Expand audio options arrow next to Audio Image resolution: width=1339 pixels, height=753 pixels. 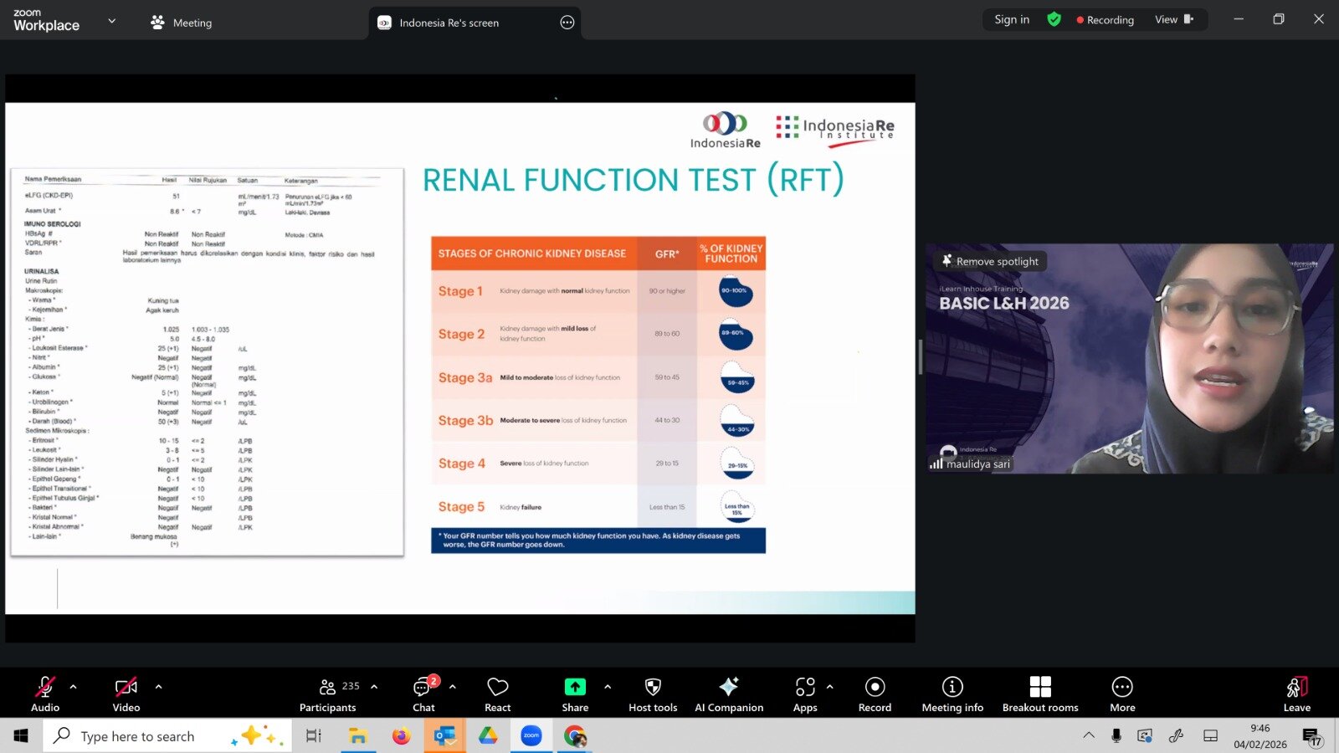tap(74, 687)
